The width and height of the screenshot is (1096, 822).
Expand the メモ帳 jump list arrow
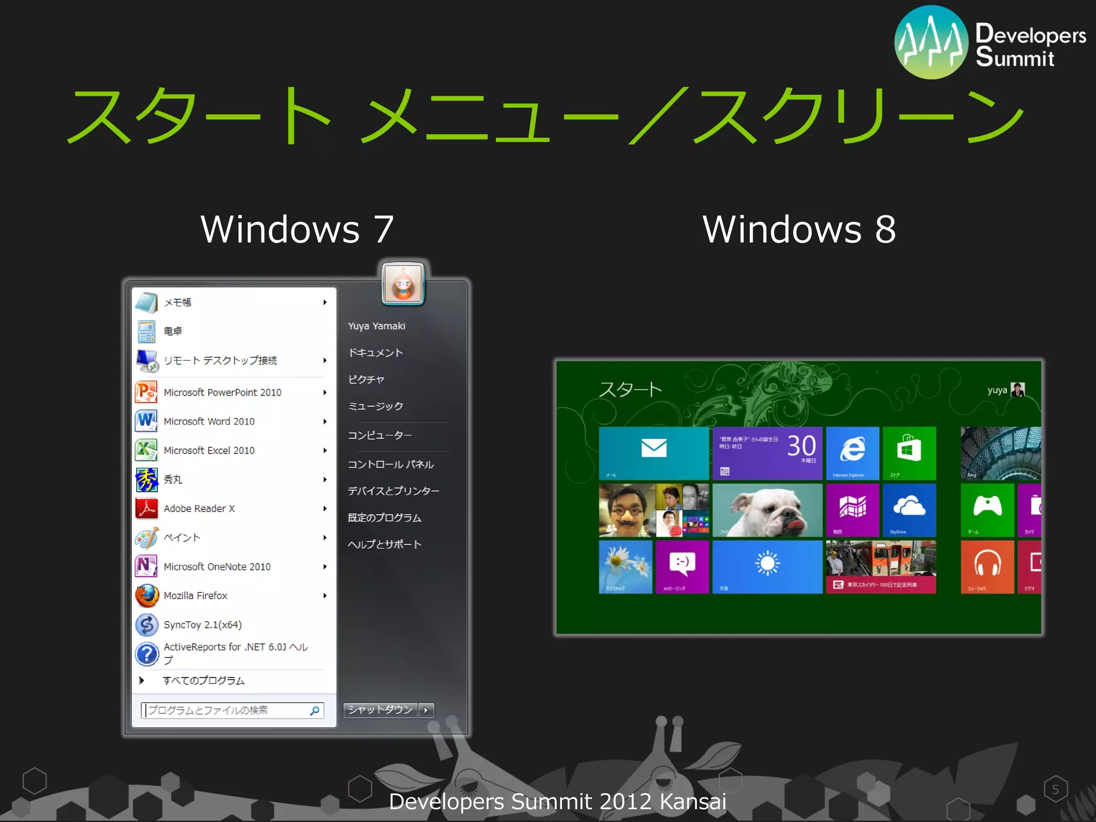[x=325, y=302]
